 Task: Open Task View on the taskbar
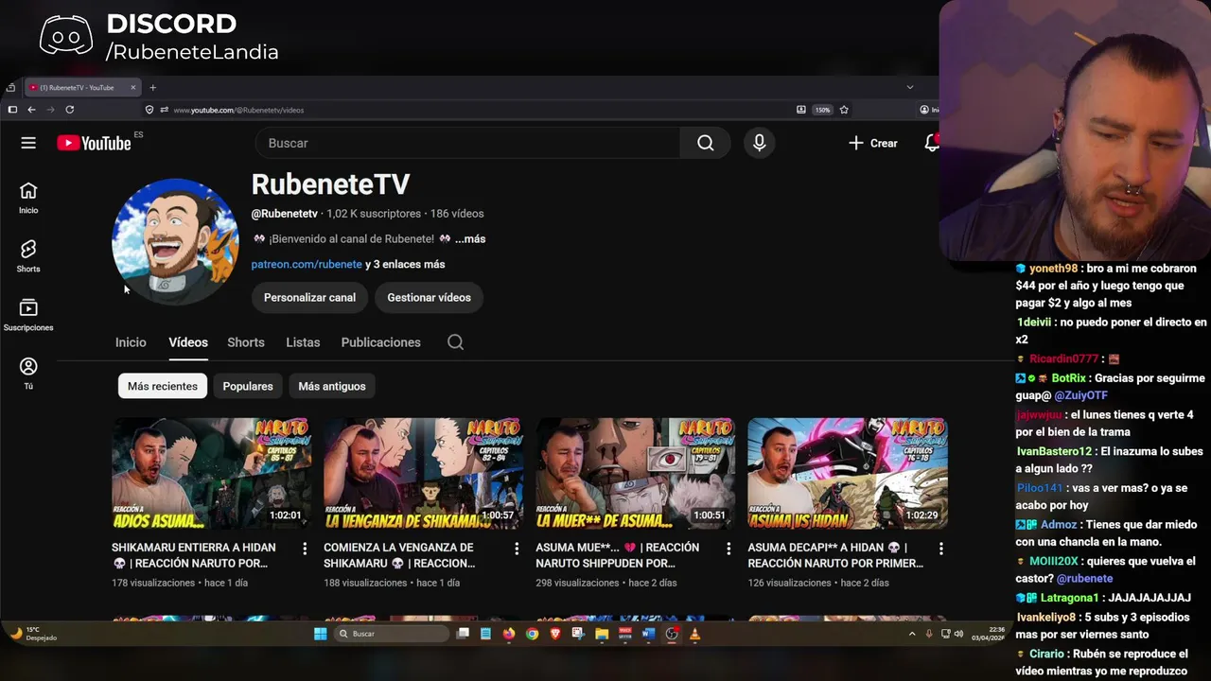(x=463, y=634)
